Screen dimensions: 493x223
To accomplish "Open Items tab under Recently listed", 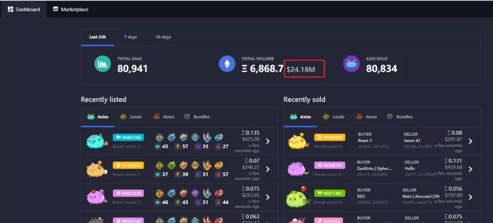I will coord(164,117).
